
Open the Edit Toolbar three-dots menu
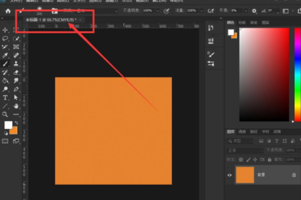16,115
